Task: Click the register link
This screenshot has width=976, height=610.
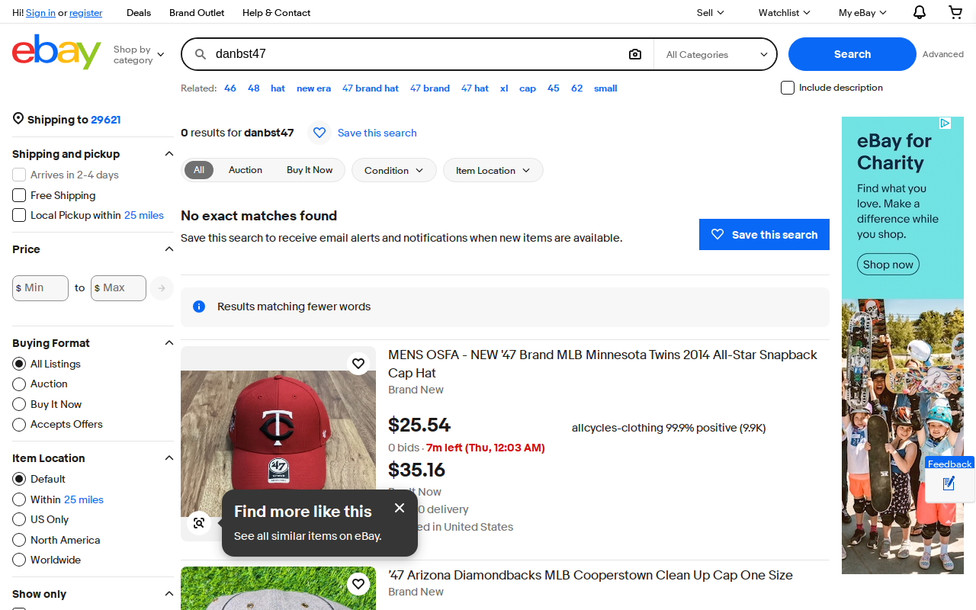Action: [x=85, y=13]
